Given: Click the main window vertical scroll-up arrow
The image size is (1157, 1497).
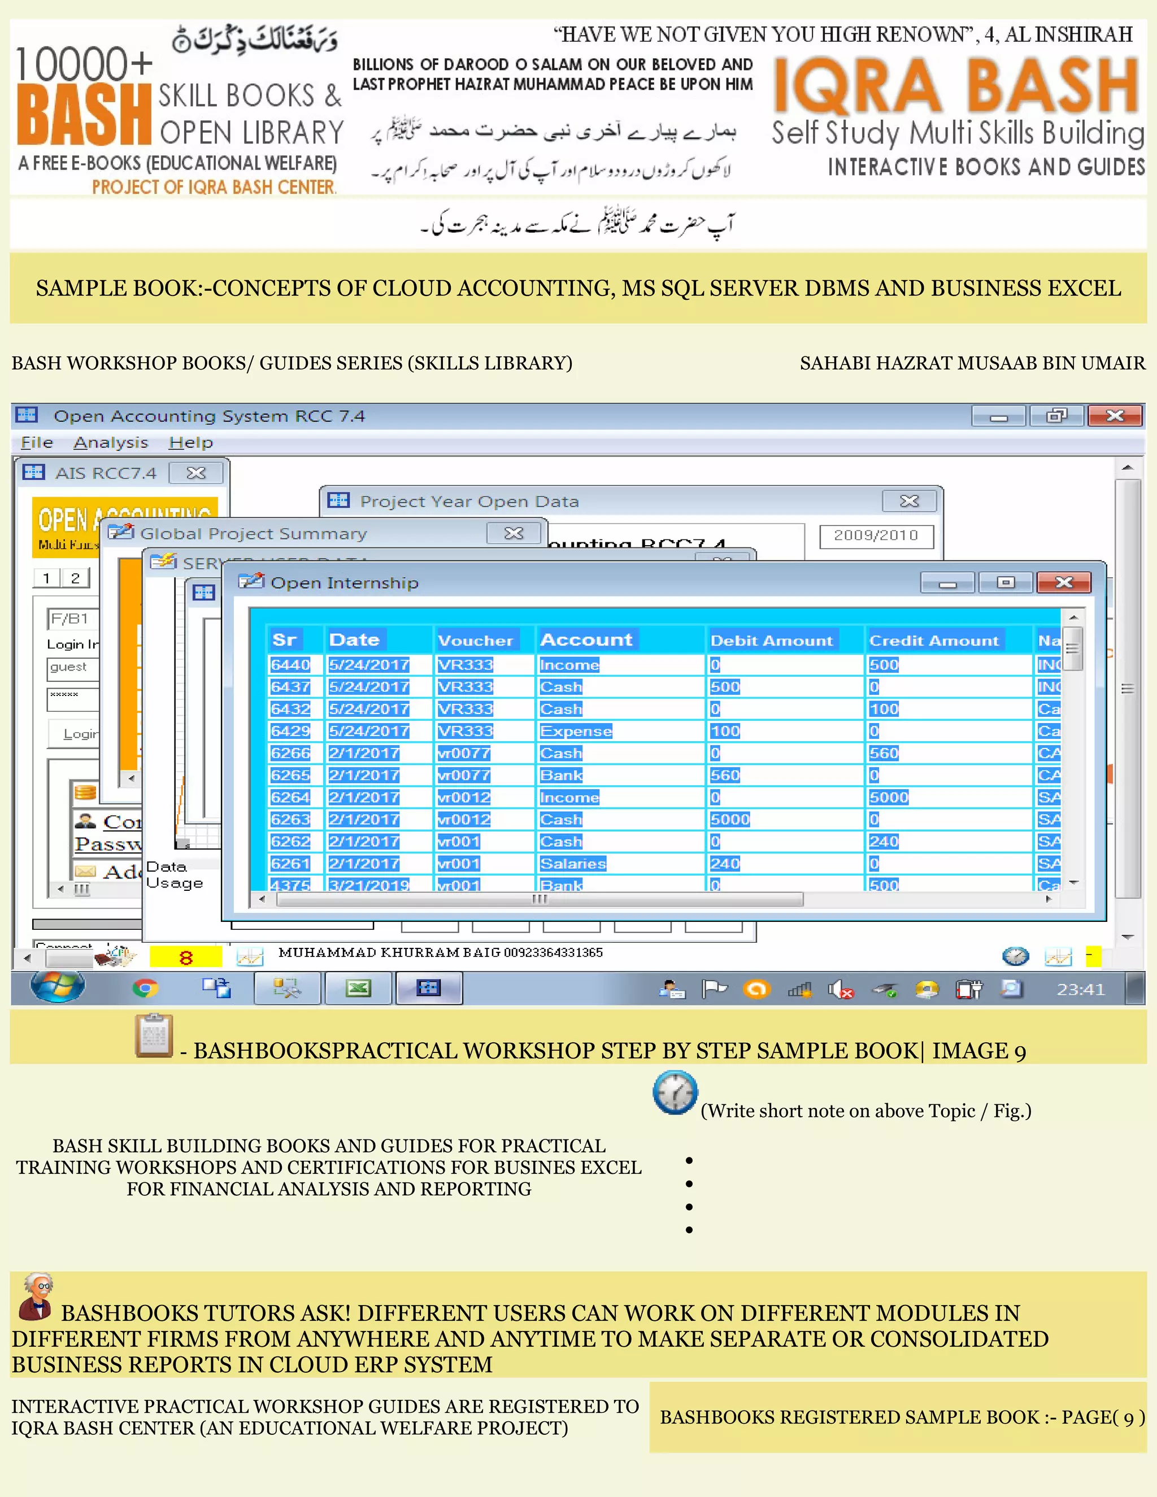Looking at the screenshot, I should tap(1128, 468).
